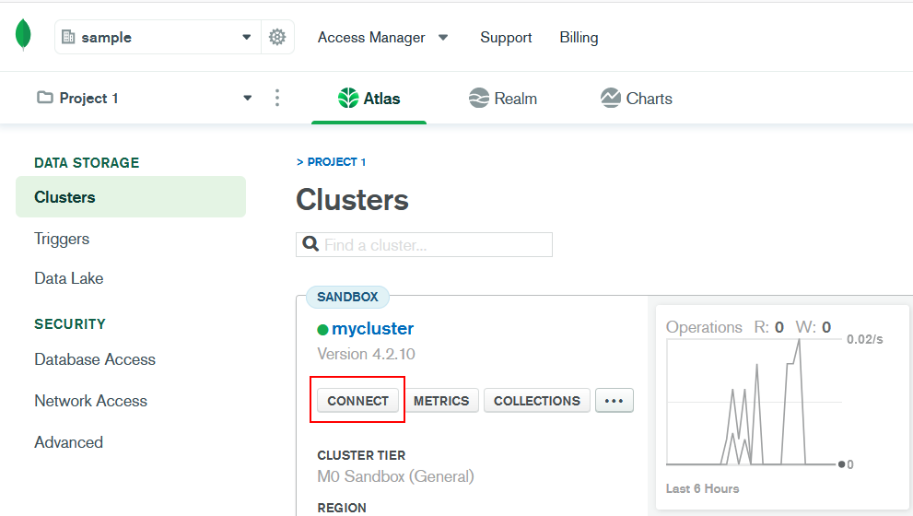Open the Support page
Image resolution: width=913 pixels, height=516 pixels.
click(x=506, y=37)
